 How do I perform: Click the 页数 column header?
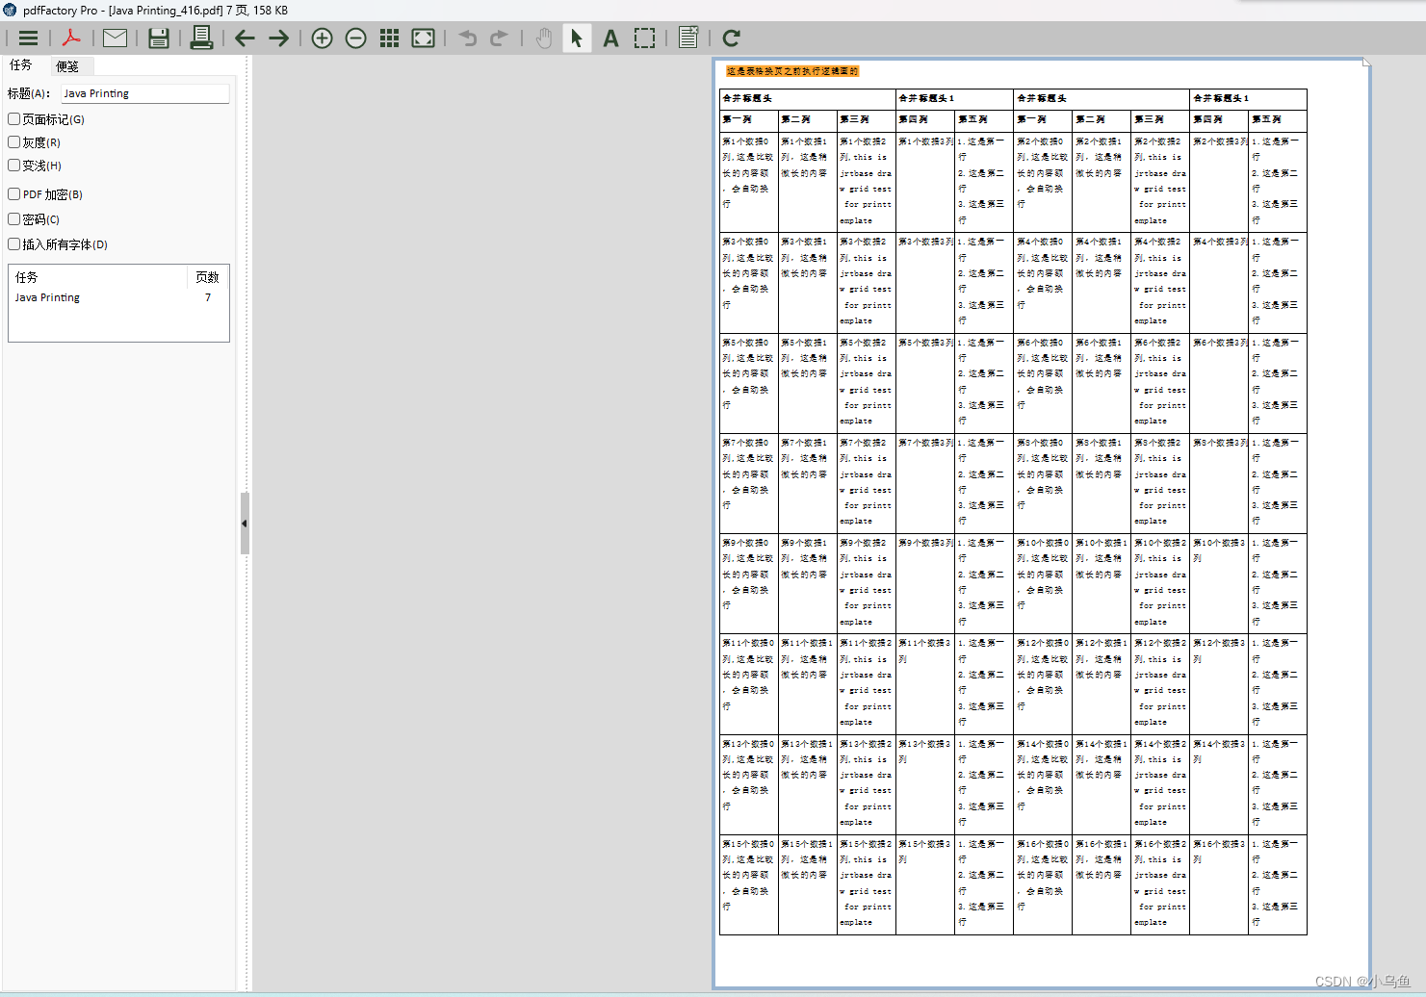click(x=208, y=277)
